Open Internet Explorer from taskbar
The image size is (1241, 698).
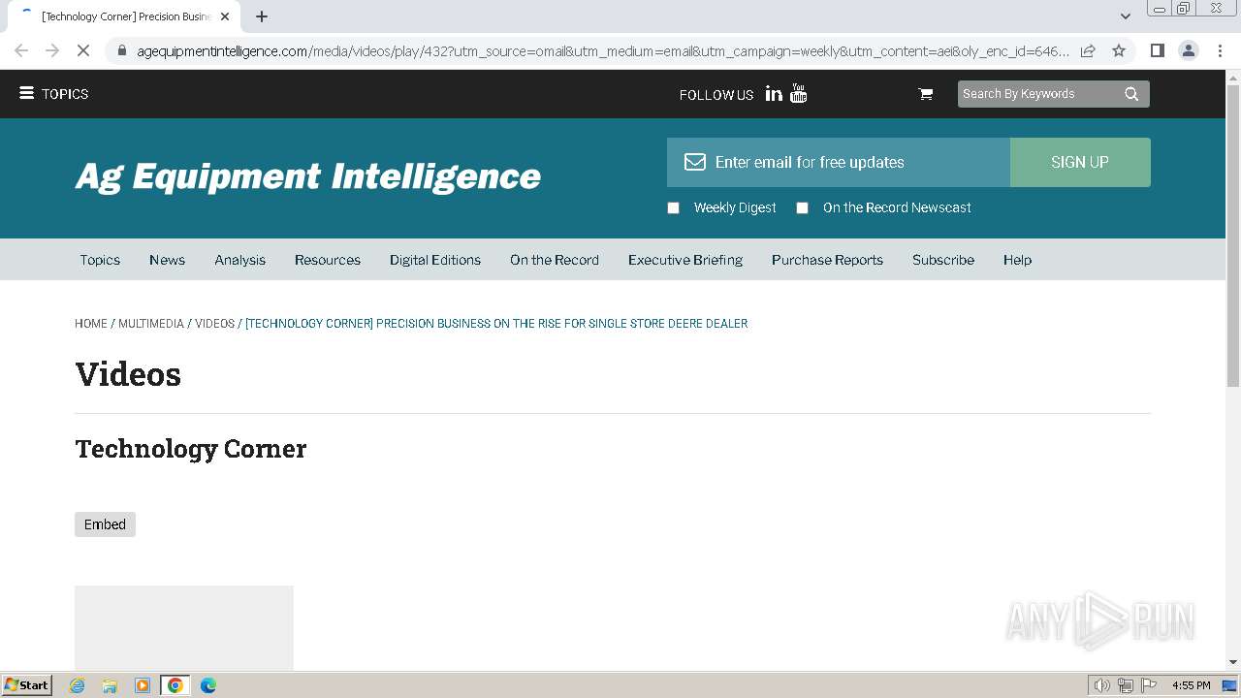point(77,685)
